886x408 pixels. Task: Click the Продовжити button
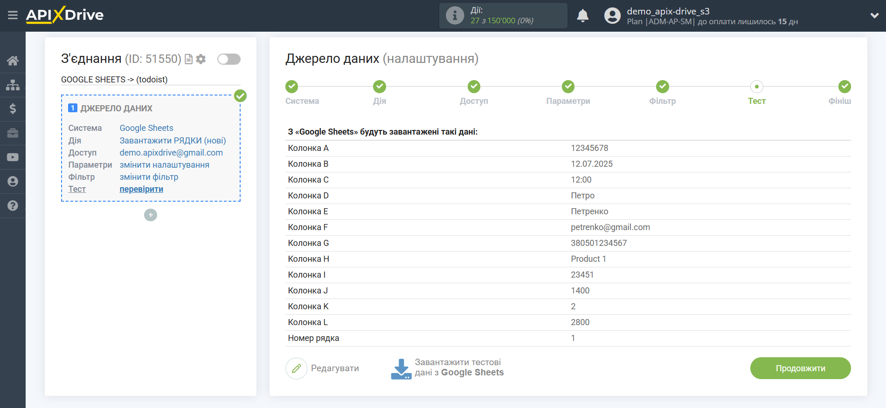tap(801, 368)
